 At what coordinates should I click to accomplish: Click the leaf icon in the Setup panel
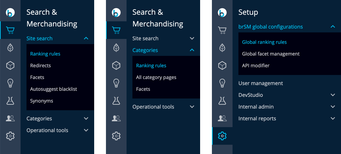point(222,47)
